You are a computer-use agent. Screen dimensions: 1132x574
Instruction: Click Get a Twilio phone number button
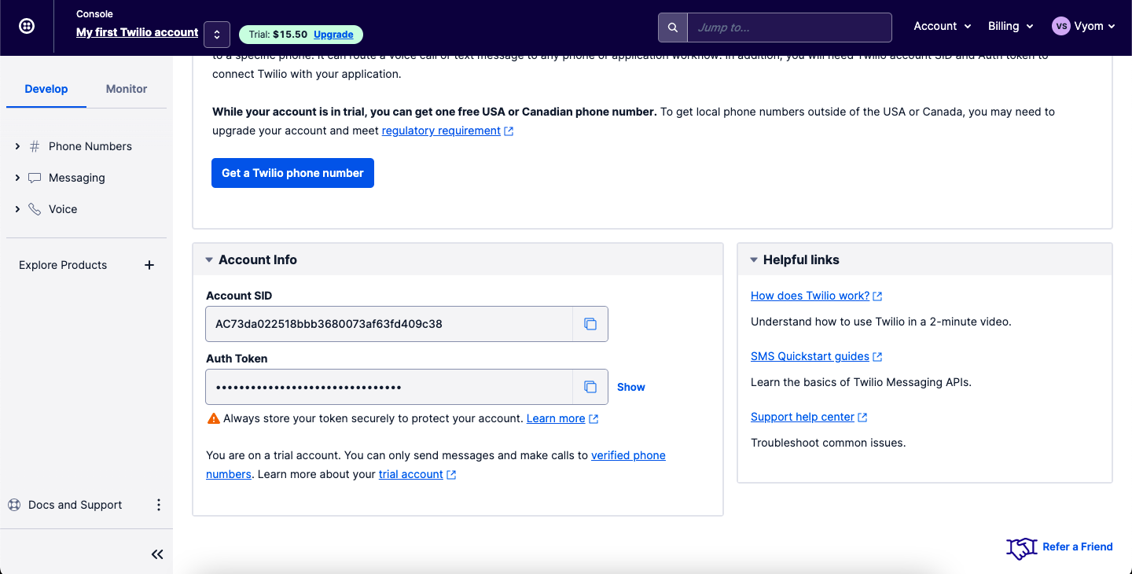(x=292, y=173)
